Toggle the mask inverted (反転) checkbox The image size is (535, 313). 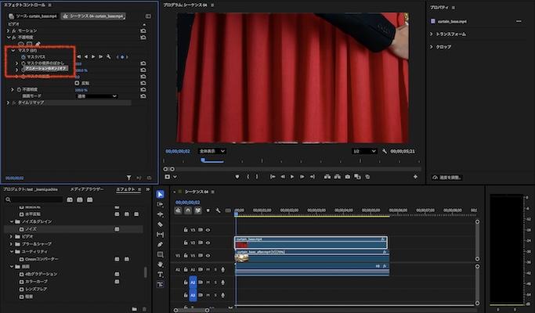(x=77, y=83)
